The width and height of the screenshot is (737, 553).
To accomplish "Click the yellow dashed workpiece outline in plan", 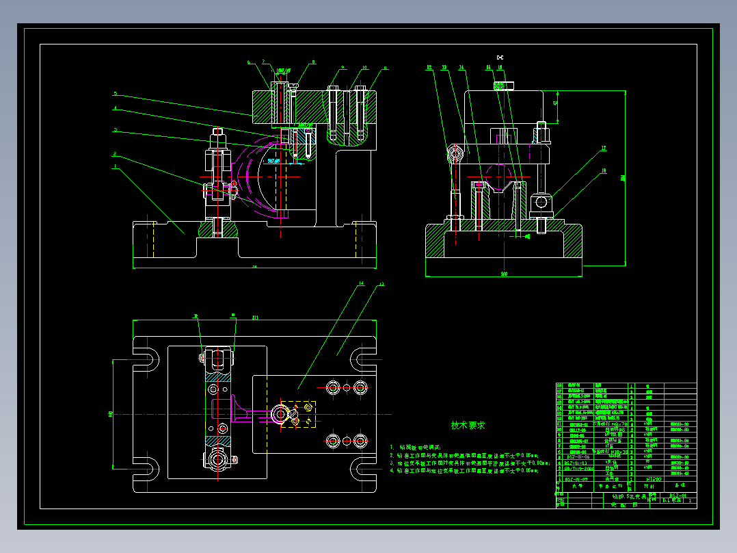I will [x=298, y=414].
